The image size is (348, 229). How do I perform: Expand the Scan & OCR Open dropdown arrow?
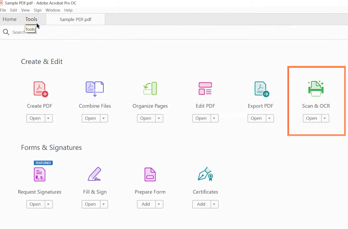coord(325,118)
